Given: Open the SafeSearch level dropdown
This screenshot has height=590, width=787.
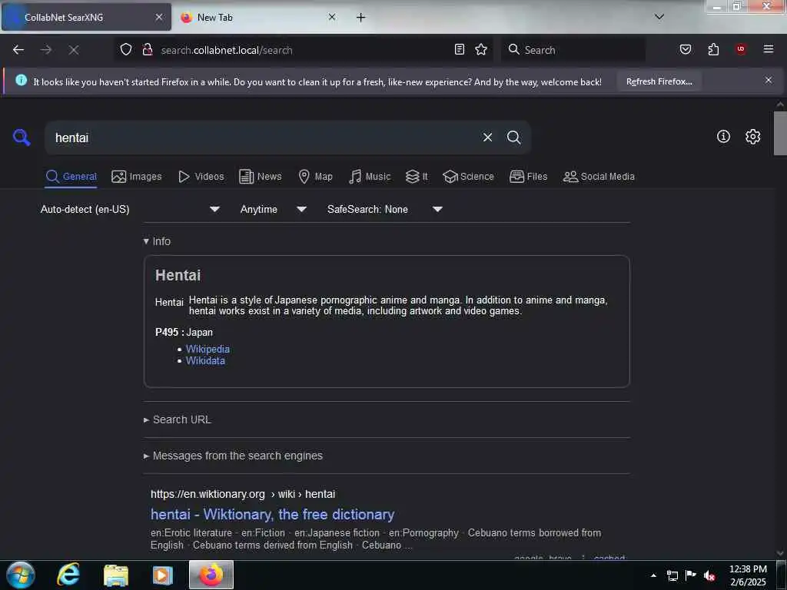Looking at the screenshot, I should pos(384,209).
